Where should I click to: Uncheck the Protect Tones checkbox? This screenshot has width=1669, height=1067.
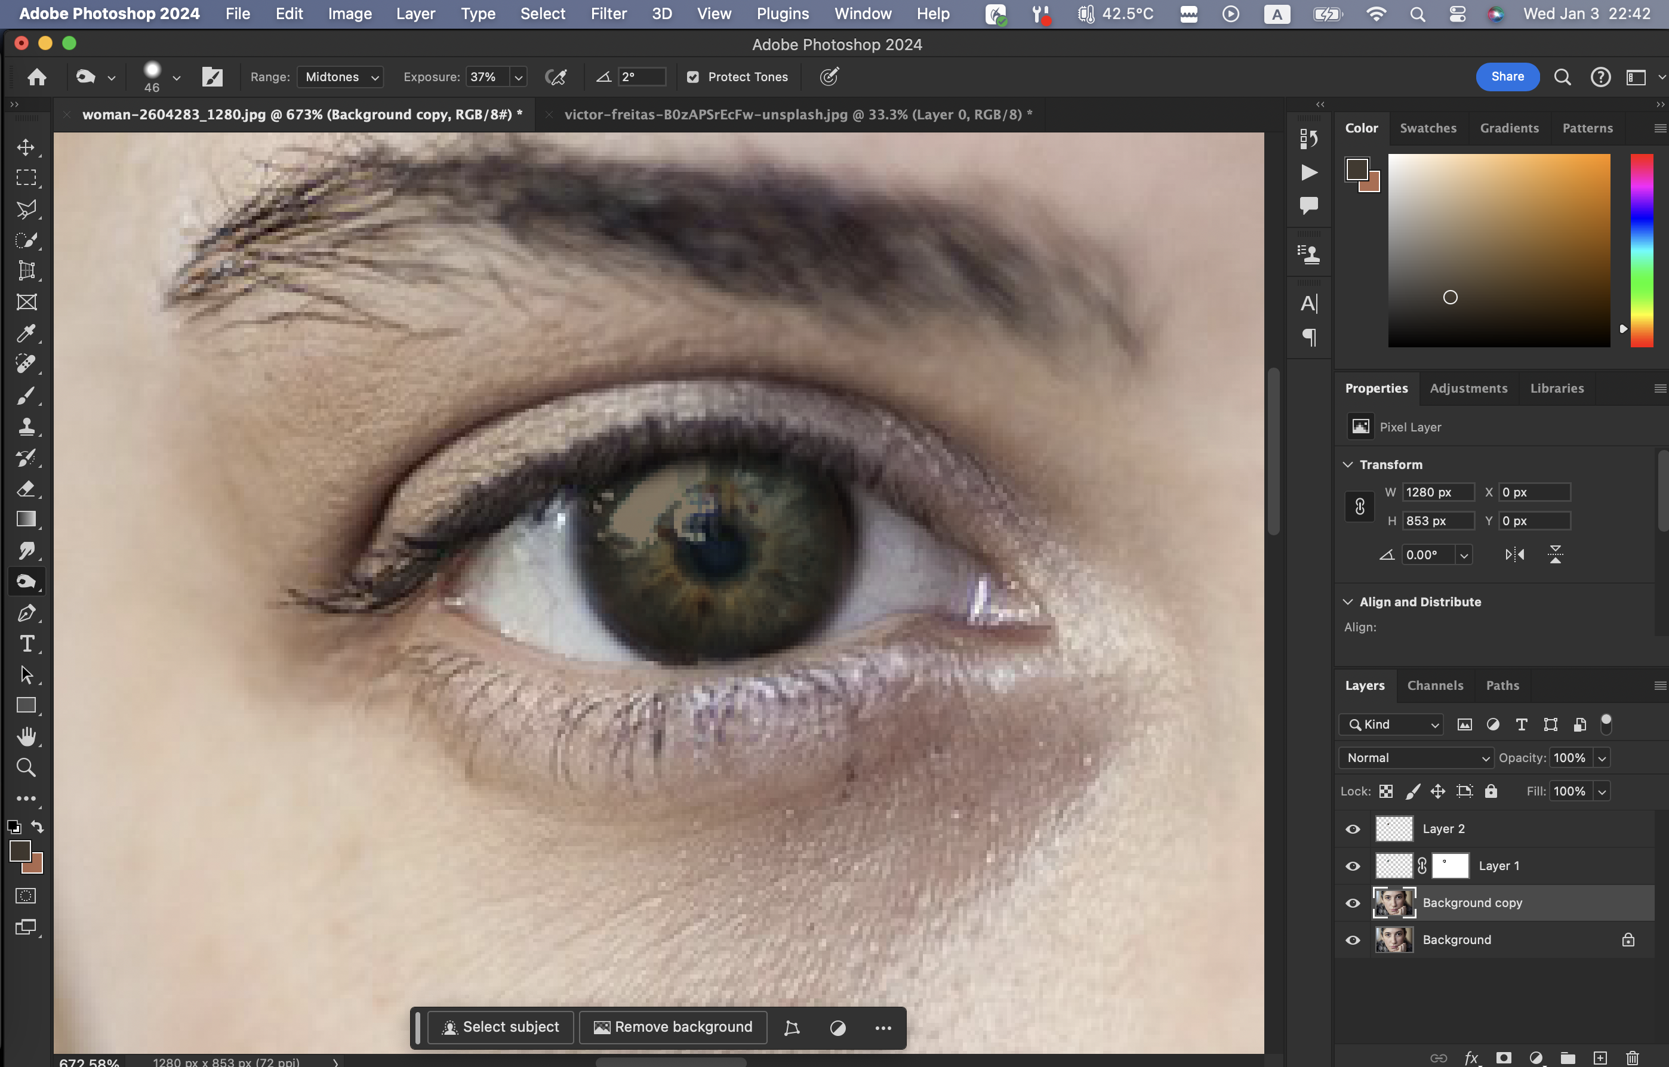pyautogui.click(x=692, y=77)
